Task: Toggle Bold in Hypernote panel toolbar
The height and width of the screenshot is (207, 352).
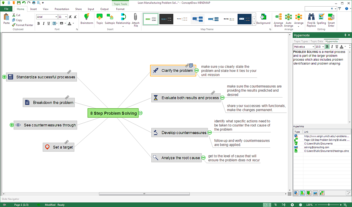Action: pos(327,47)
